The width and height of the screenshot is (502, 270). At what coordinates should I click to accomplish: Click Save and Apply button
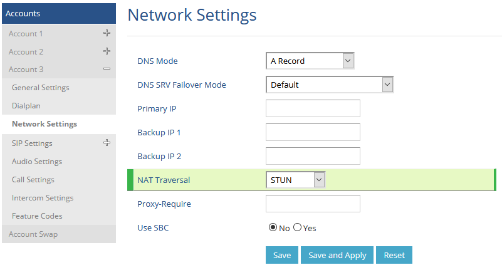coord(337,255)
